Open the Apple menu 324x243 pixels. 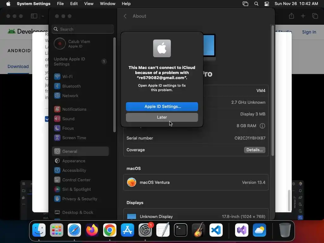coord(8,4)
